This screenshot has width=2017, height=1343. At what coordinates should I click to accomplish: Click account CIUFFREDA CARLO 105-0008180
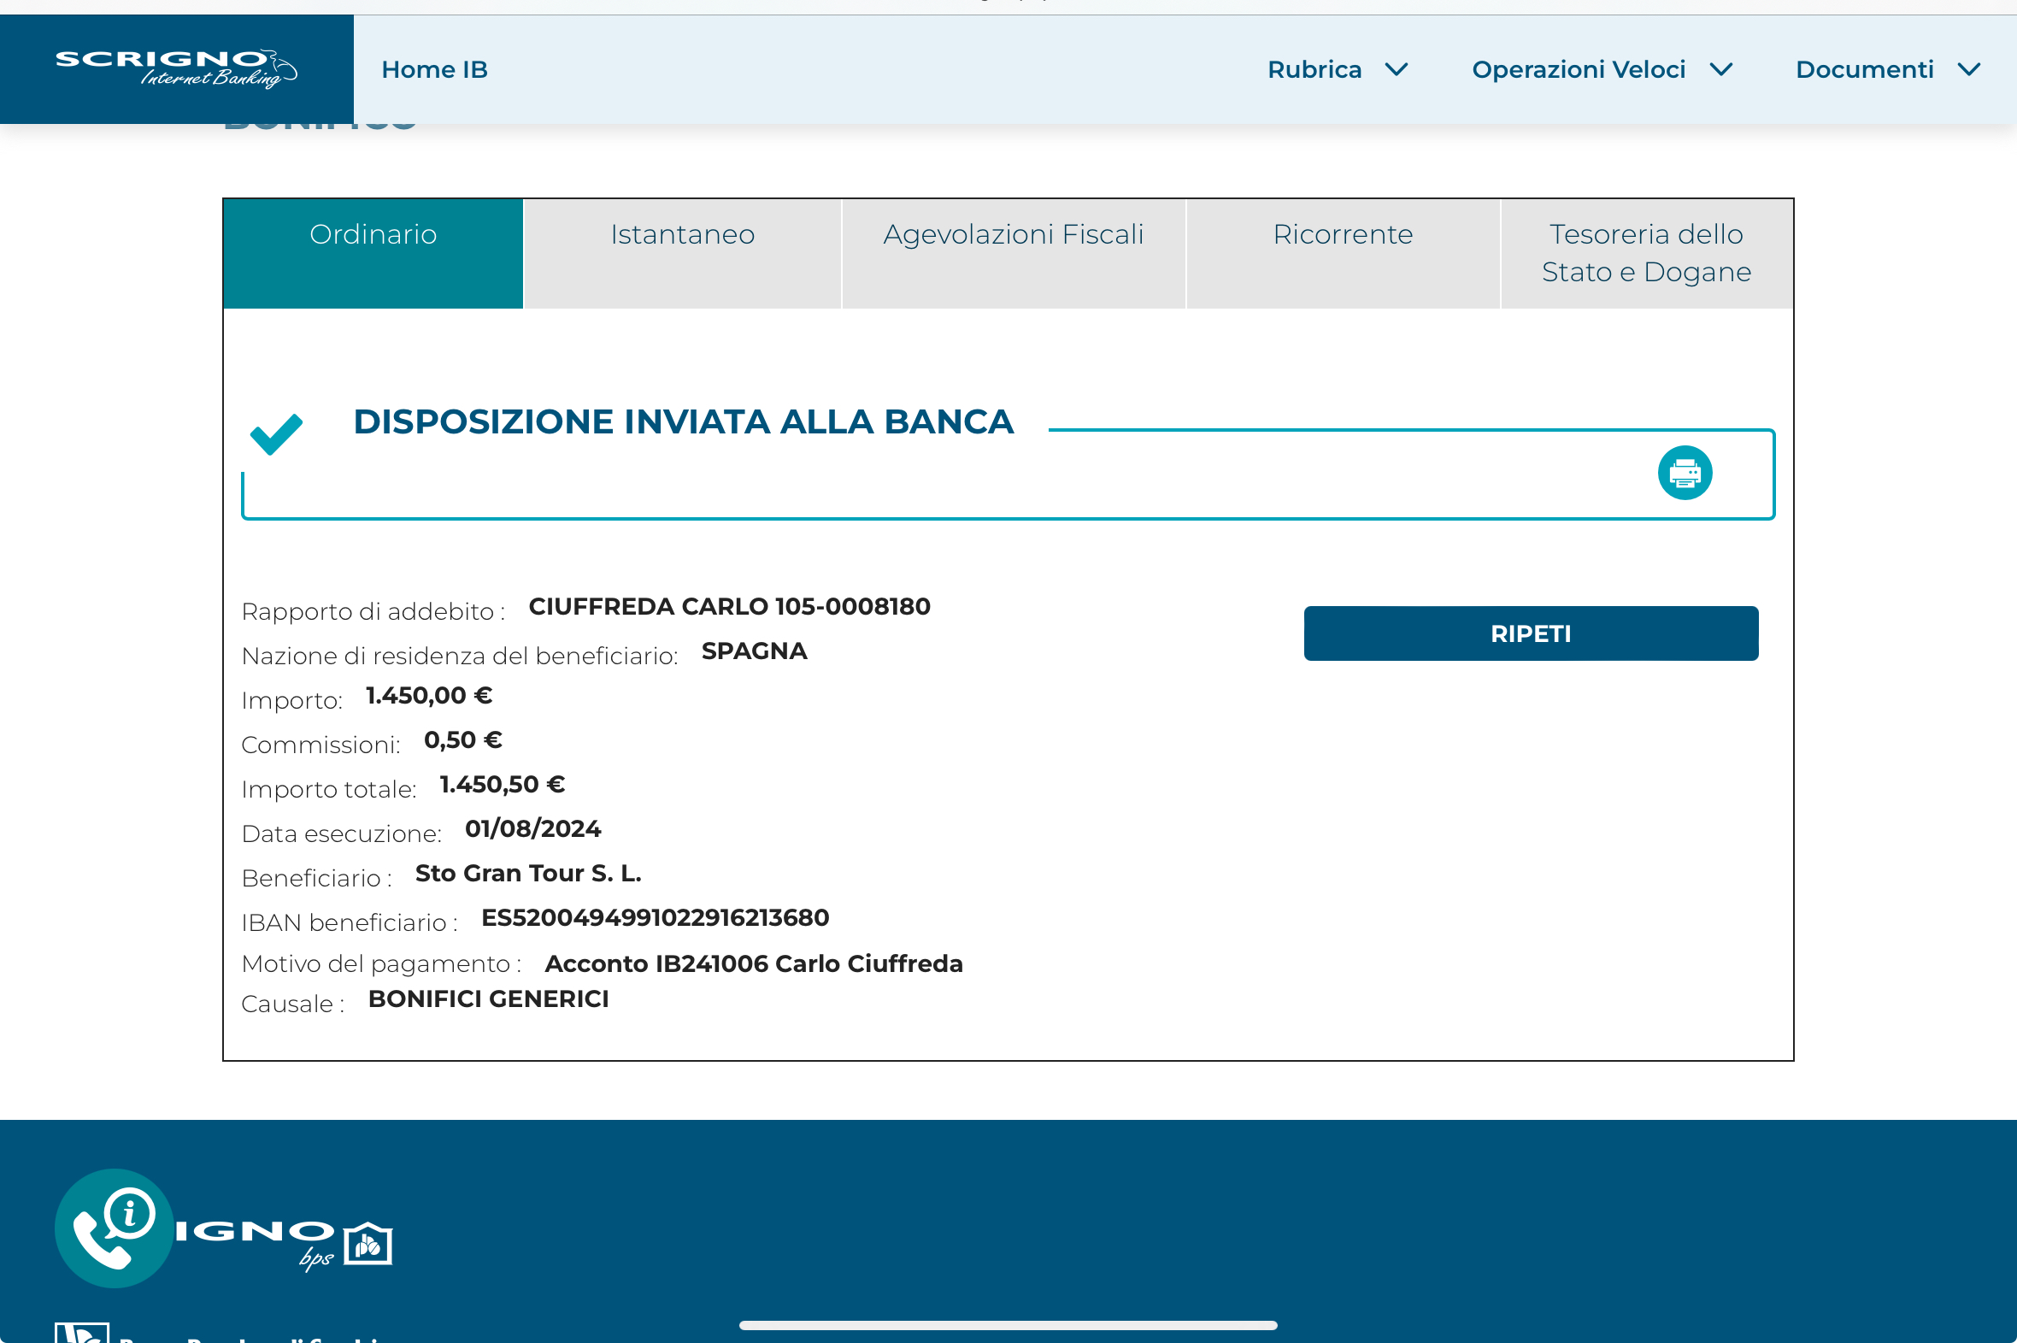729,606
